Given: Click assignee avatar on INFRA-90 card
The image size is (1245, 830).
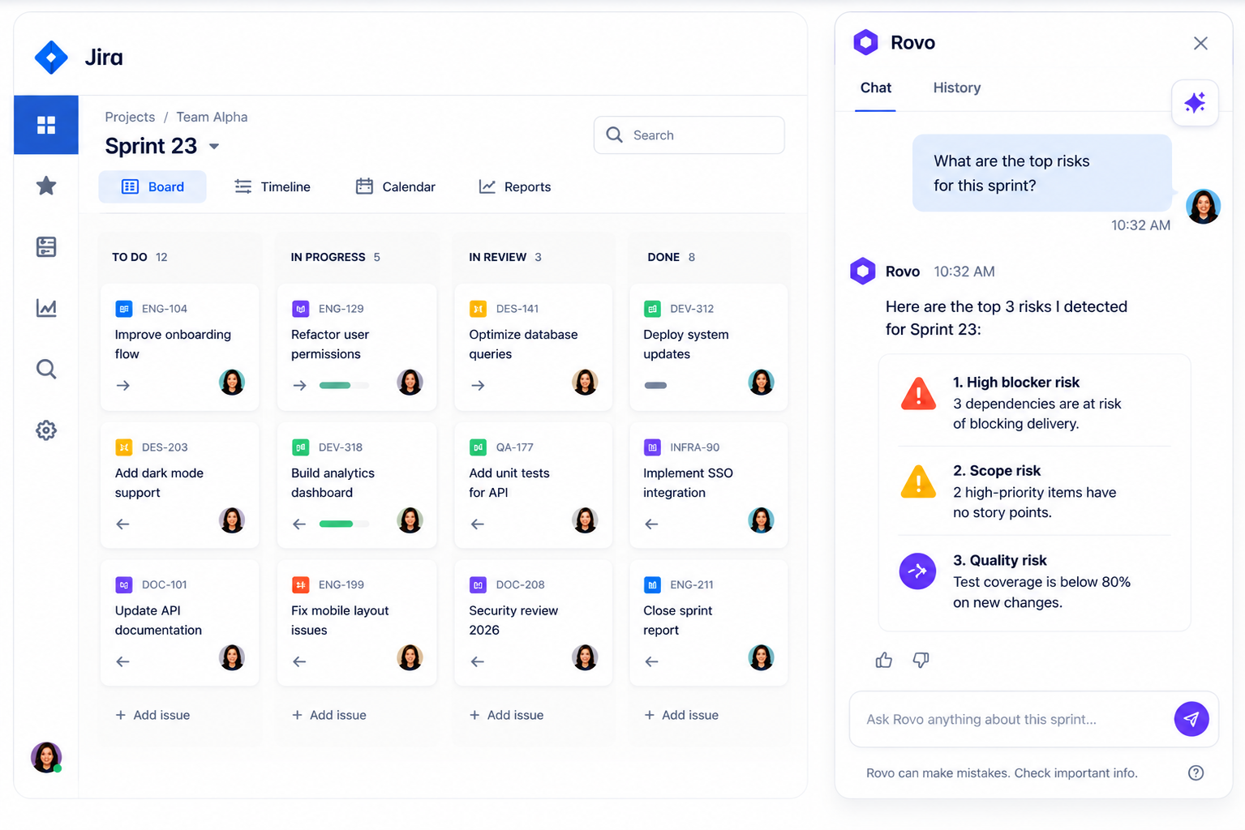Looking at the screenshot, I should (x=761, y=520).
